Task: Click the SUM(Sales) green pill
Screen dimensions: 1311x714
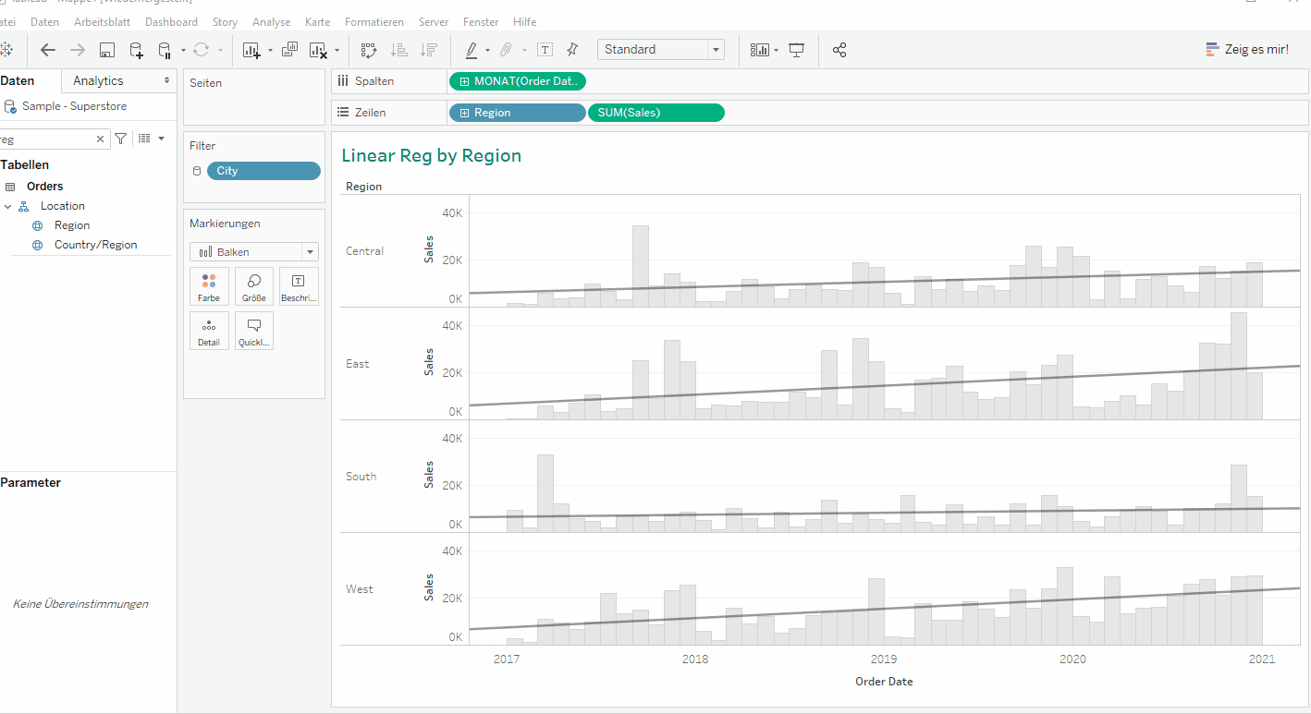Action: click(655, 112)
